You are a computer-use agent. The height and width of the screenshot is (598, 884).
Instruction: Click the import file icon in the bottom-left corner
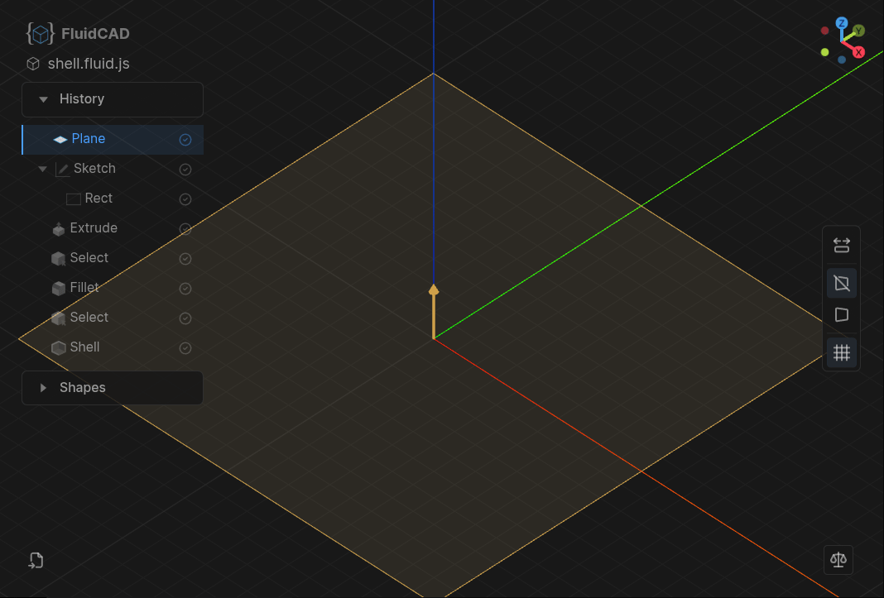pyautogui.click(x=36, y=560)
